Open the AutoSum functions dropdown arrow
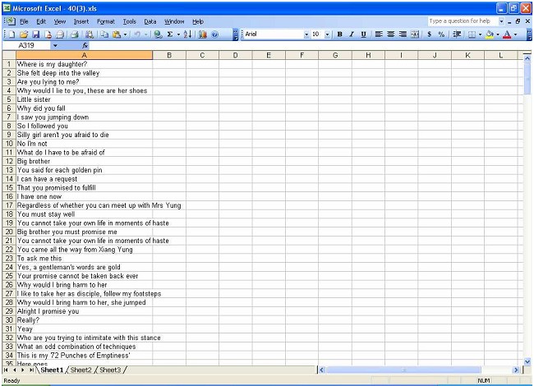Viewport: 534px width, 386px height. point(178,34)
